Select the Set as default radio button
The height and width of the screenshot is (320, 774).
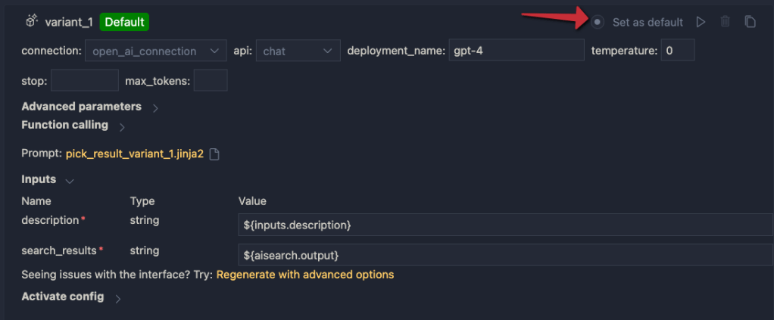598,22
